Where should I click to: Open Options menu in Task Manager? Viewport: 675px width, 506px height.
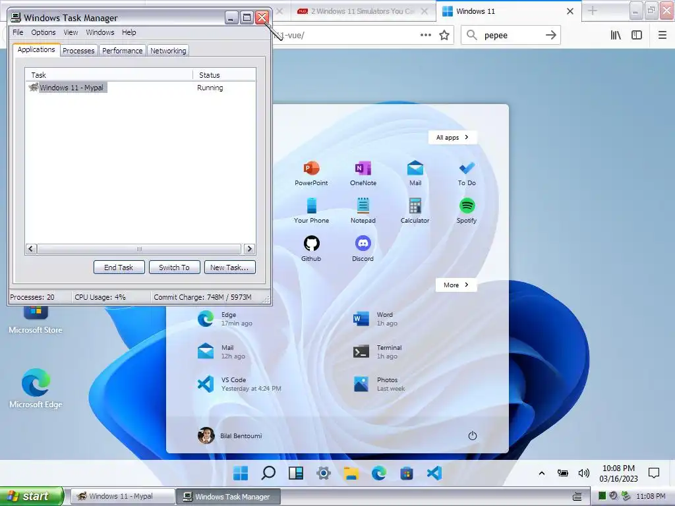point(43,32)
